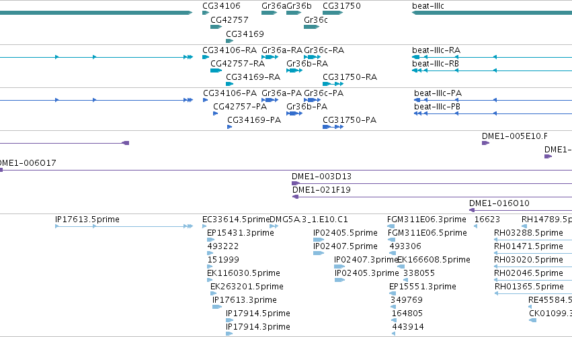Click the CG34169 gene label
Screen dimensions: 572x337
(245, 34)
